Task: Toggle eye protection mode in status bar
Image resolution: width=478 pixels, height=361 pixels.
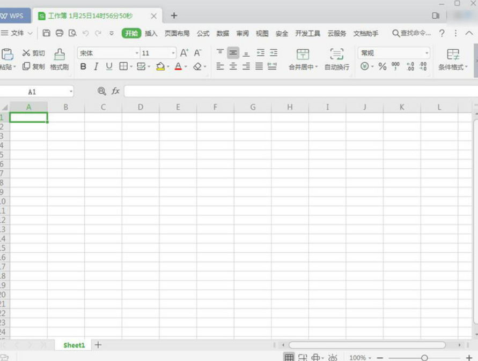Action: [x=333, y=357]
